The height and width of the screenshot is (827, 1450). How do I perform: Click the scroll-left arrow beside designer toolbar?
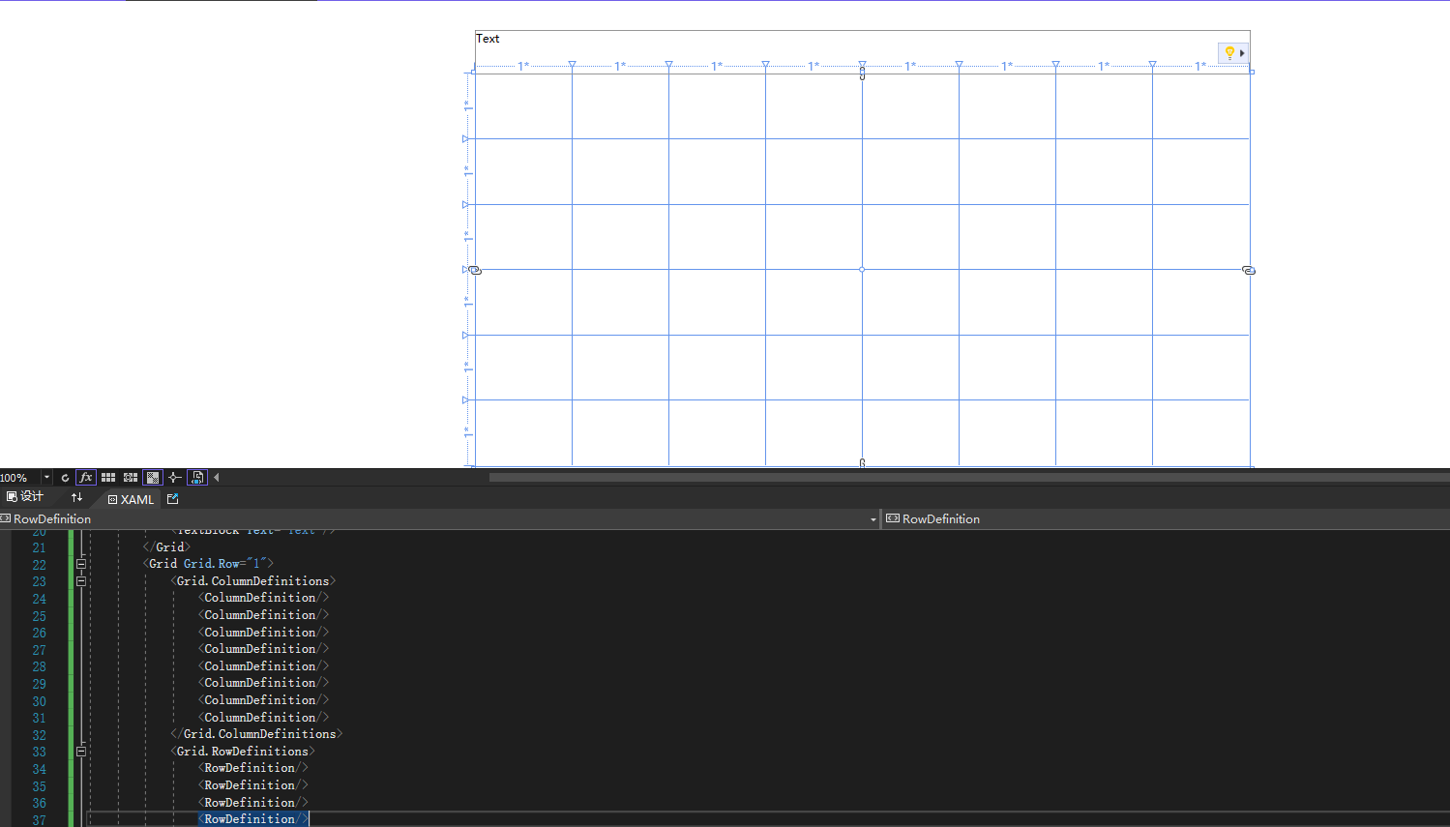[x=216, y=478]
